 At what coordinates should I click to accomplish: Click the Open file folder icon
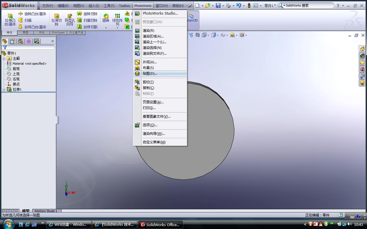pyautogui.click(x=208, y=5)
